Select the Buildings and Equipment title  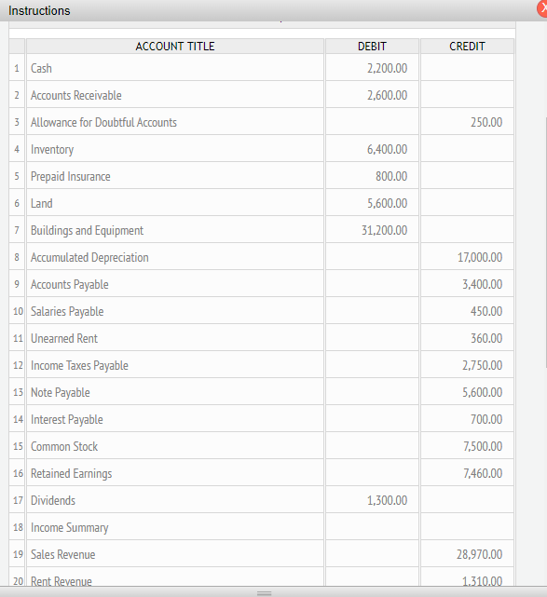click(87, 230)
